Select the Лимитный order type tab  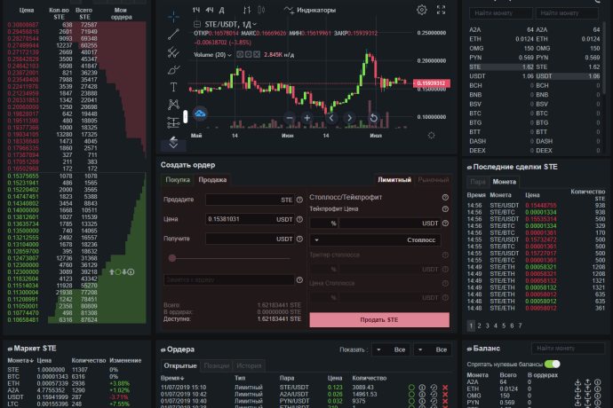pyautogui.click(x=394, y=180)
